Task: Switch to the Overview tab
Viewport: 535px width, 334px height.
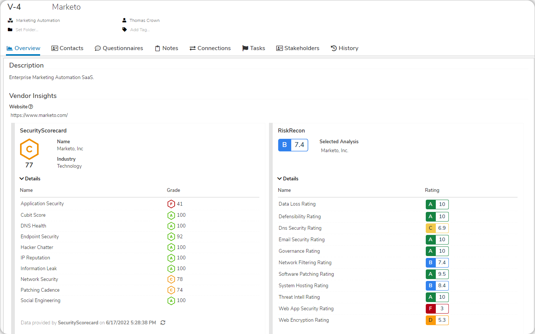Action: [23, 48]
